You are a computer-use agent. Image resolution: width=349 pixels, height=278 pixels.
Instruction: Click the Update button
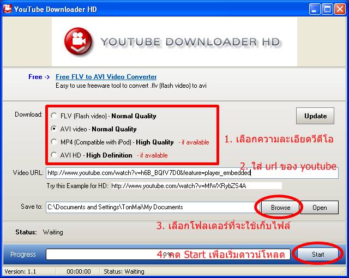[x=315, y=116]
